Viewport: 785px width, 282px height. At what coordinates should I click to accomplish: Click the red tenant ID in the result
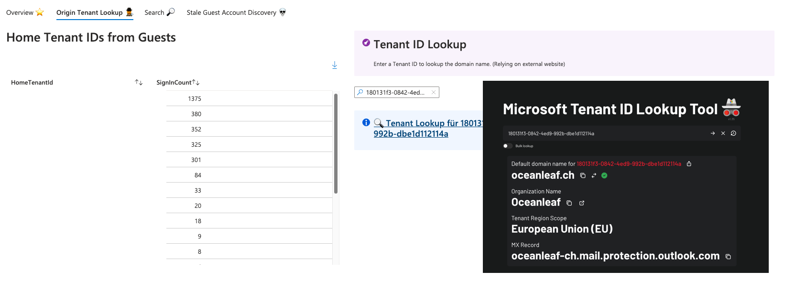pyautogui.click(x=629, y=164)
